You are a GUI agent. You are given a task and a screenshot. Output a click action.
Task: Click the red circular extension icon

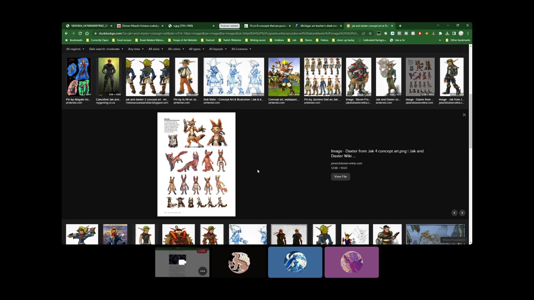tap(420, 33)
